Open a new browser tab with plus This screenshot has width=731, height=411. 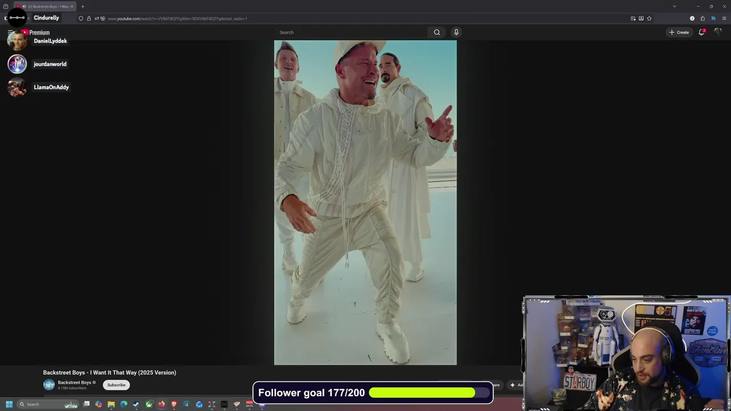[x=82, y=6]
